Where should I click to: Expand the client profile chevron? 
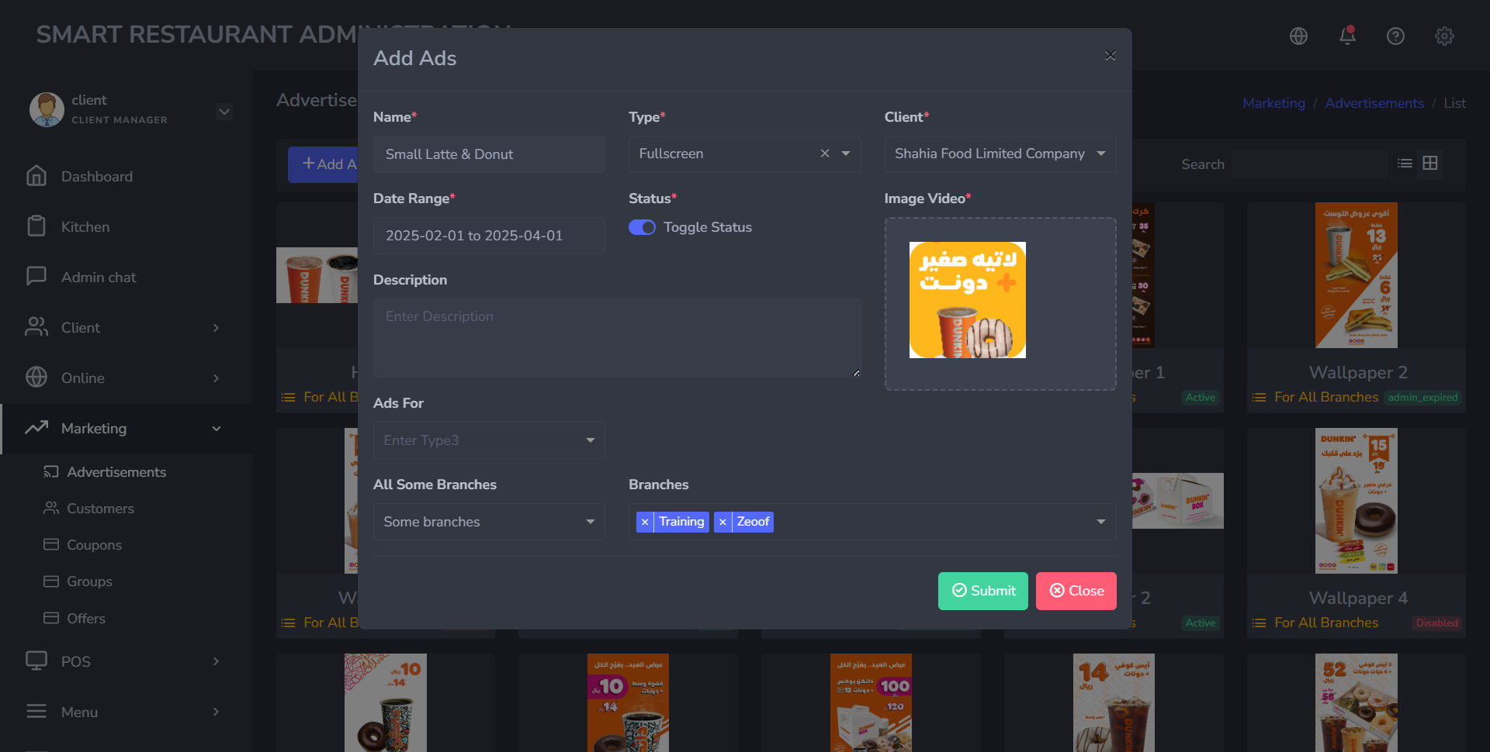coord(224,111)
